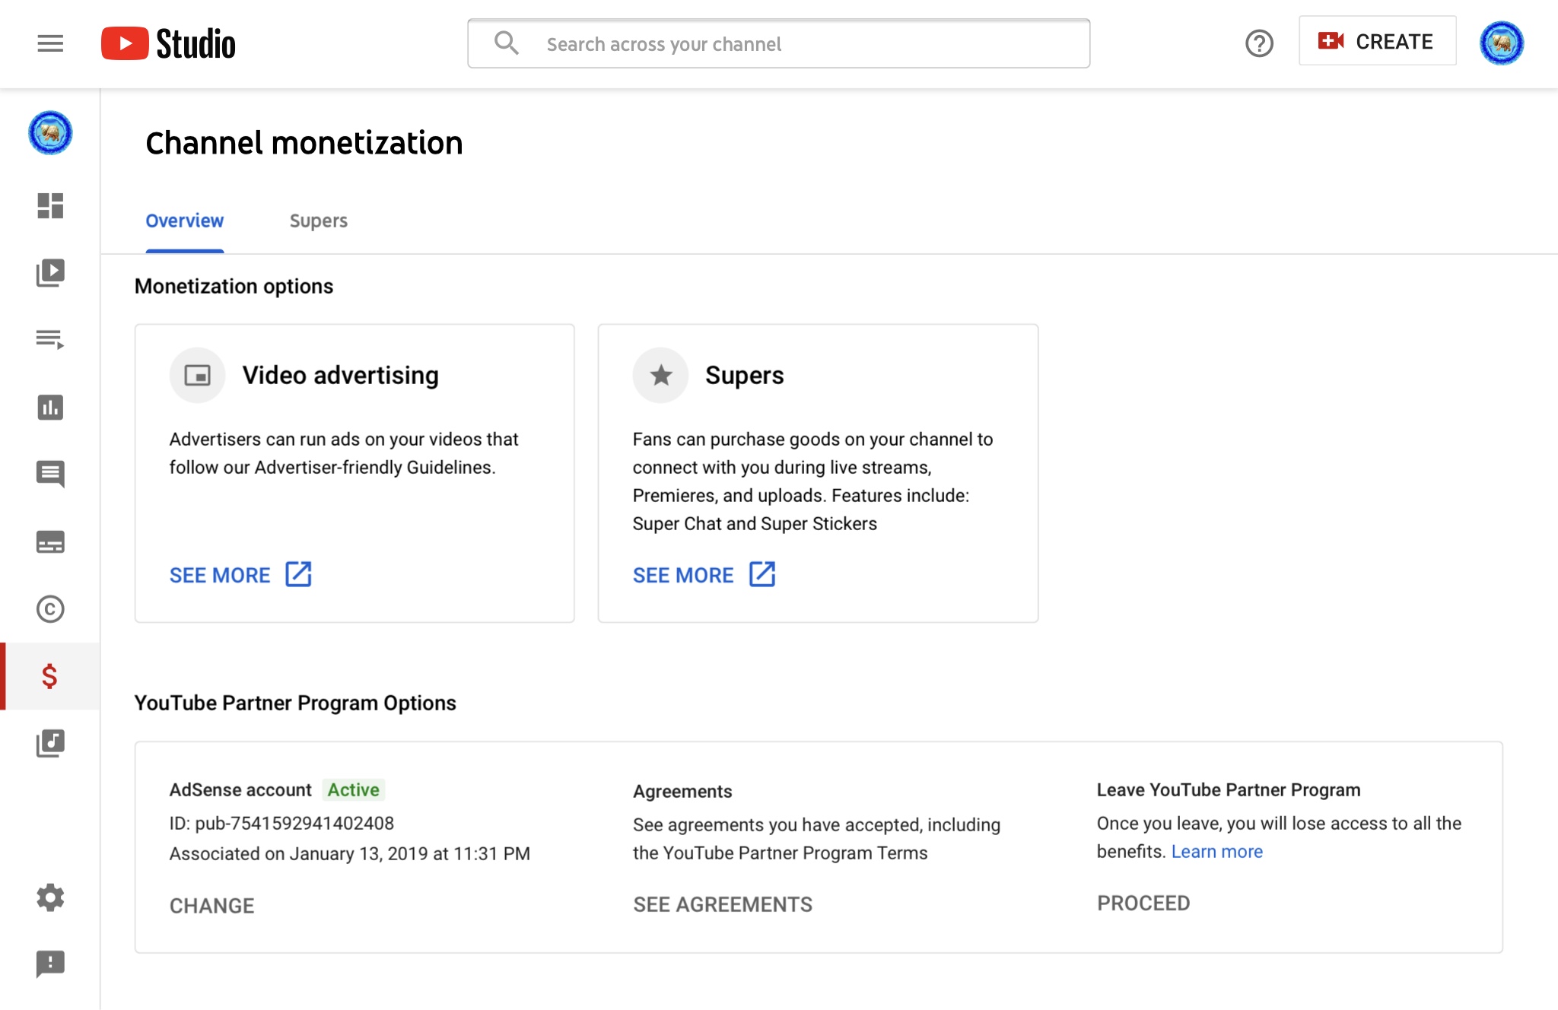Open Comments from the sidebar
Image resolution: width=1558 pixels, height=1010 pixels.
pos(50,474)
